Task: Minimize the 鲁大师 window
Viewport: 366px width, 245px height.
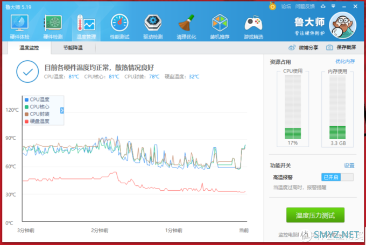Action: (x=344, y=7)
